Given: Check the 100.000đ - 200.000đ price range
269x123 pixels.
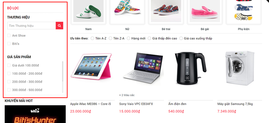Looking at the screenshot, I should [x=9, y=74].
